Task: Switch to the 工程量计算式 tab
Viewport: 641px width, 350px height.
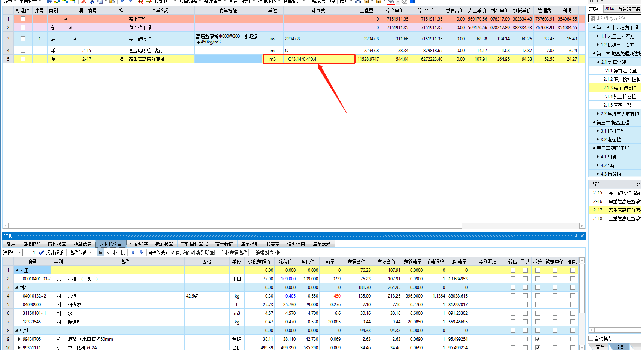Action: pyautogui.click(x=194, y=244)
